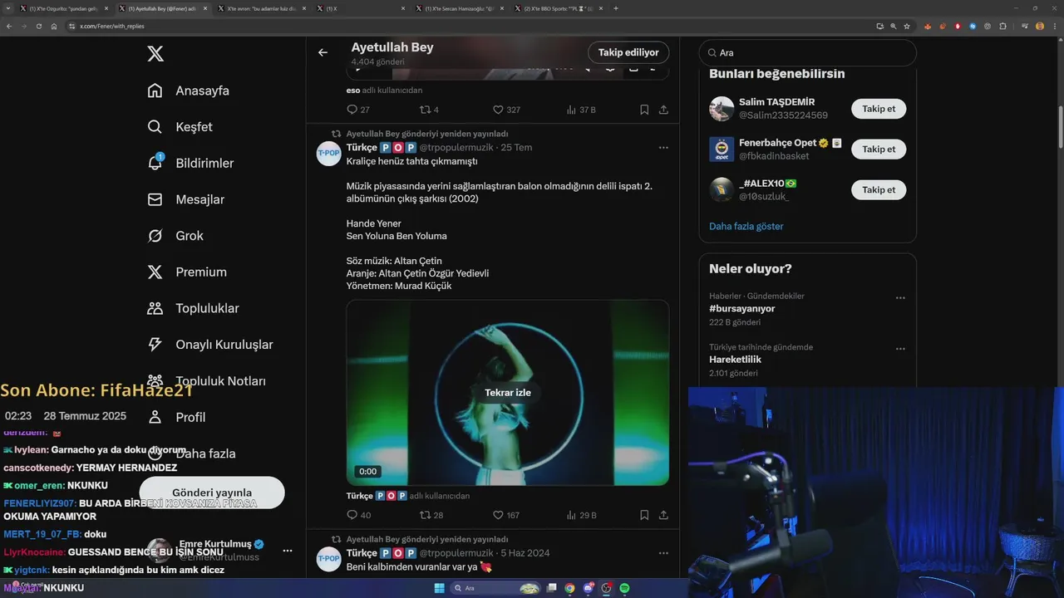1064x598 pixels.
Task: Switch to the X'te BBO Sports tab
Action: [x=557, y=8]
